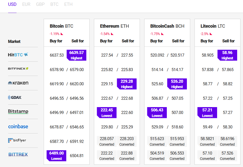243x167 pixels.
Task: Click the Bitcoin down-trend arrow icon
Action: click(62, 34)
